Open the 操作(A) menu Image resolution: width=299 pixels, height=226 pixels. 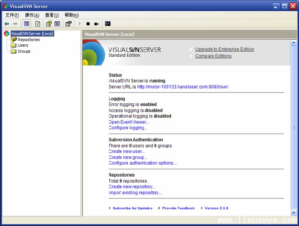(x=32, y=15)
